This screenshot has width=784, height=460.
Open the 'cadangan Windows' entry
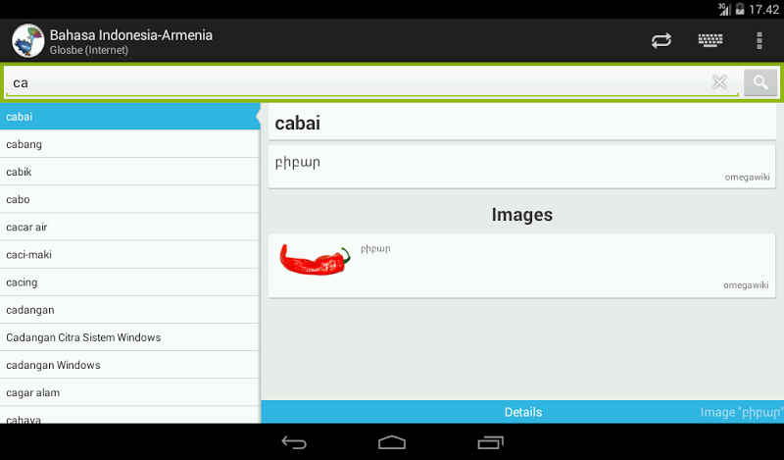click(x=130, y=365)
